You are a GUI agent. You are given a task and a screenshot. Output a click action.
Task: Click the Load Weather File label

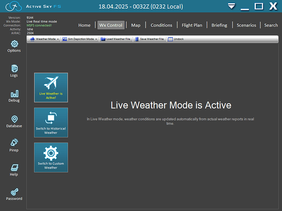pos(118,39)
